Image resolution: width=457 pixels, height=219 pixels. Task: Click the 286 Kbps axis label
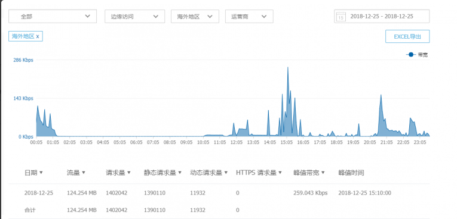point(23,60)
